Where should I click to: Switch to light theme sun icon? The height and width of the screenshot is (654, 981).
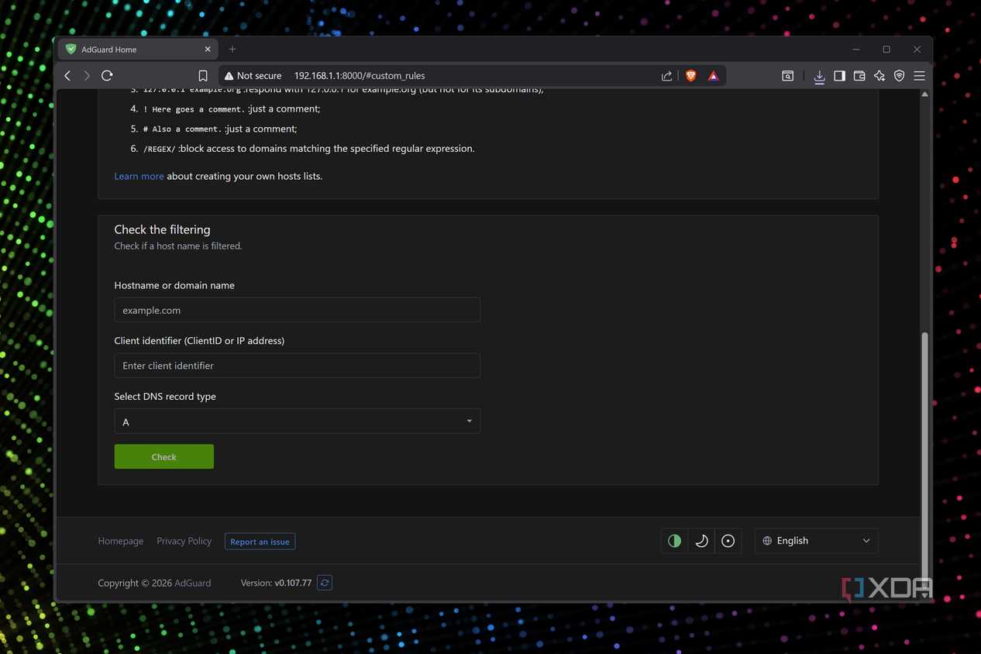pos(728,541)
